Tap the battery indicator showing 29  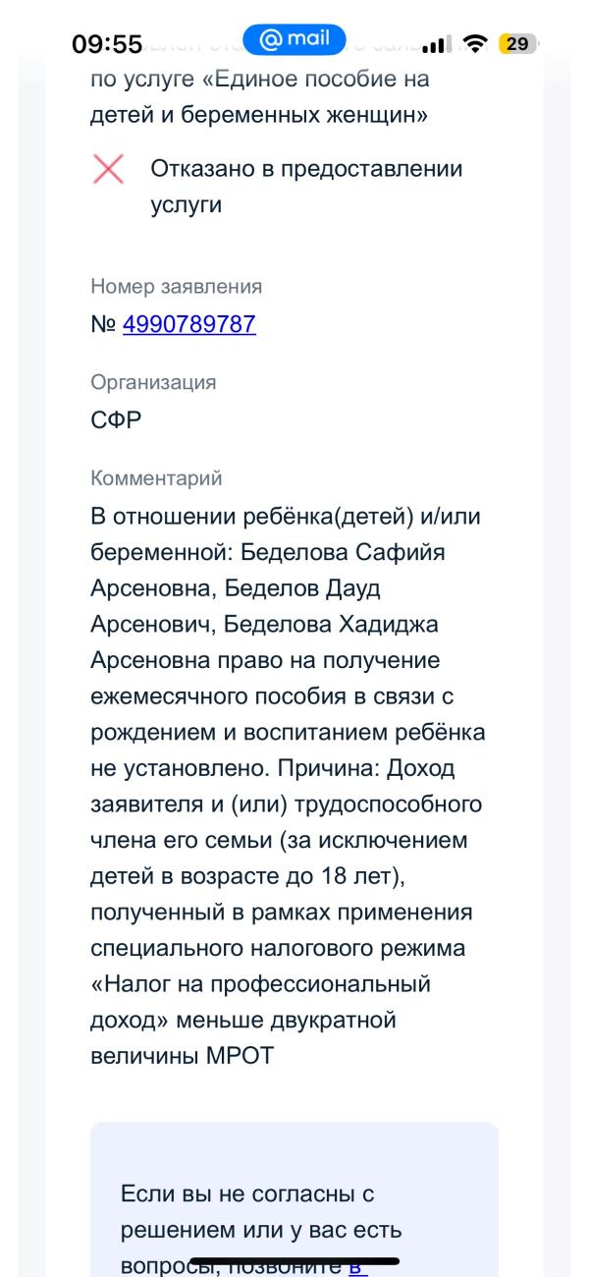[x=515, y=44]
